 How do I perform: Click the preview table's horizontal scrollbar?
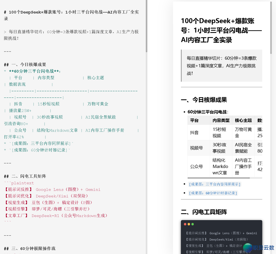click(218, 178)
